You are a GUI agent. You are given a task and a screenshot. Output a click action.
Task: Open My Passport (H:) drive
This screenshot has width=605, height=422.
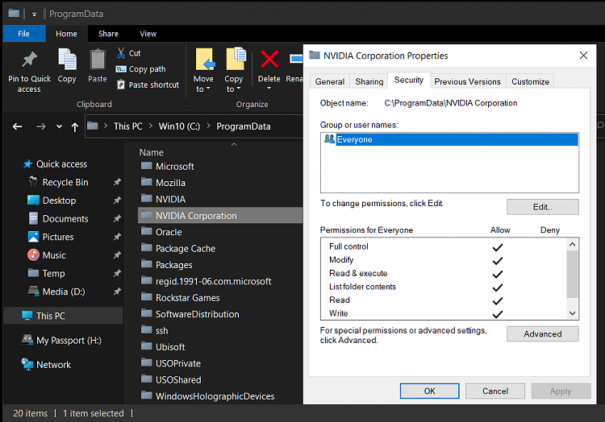click(x=69, y=341)
